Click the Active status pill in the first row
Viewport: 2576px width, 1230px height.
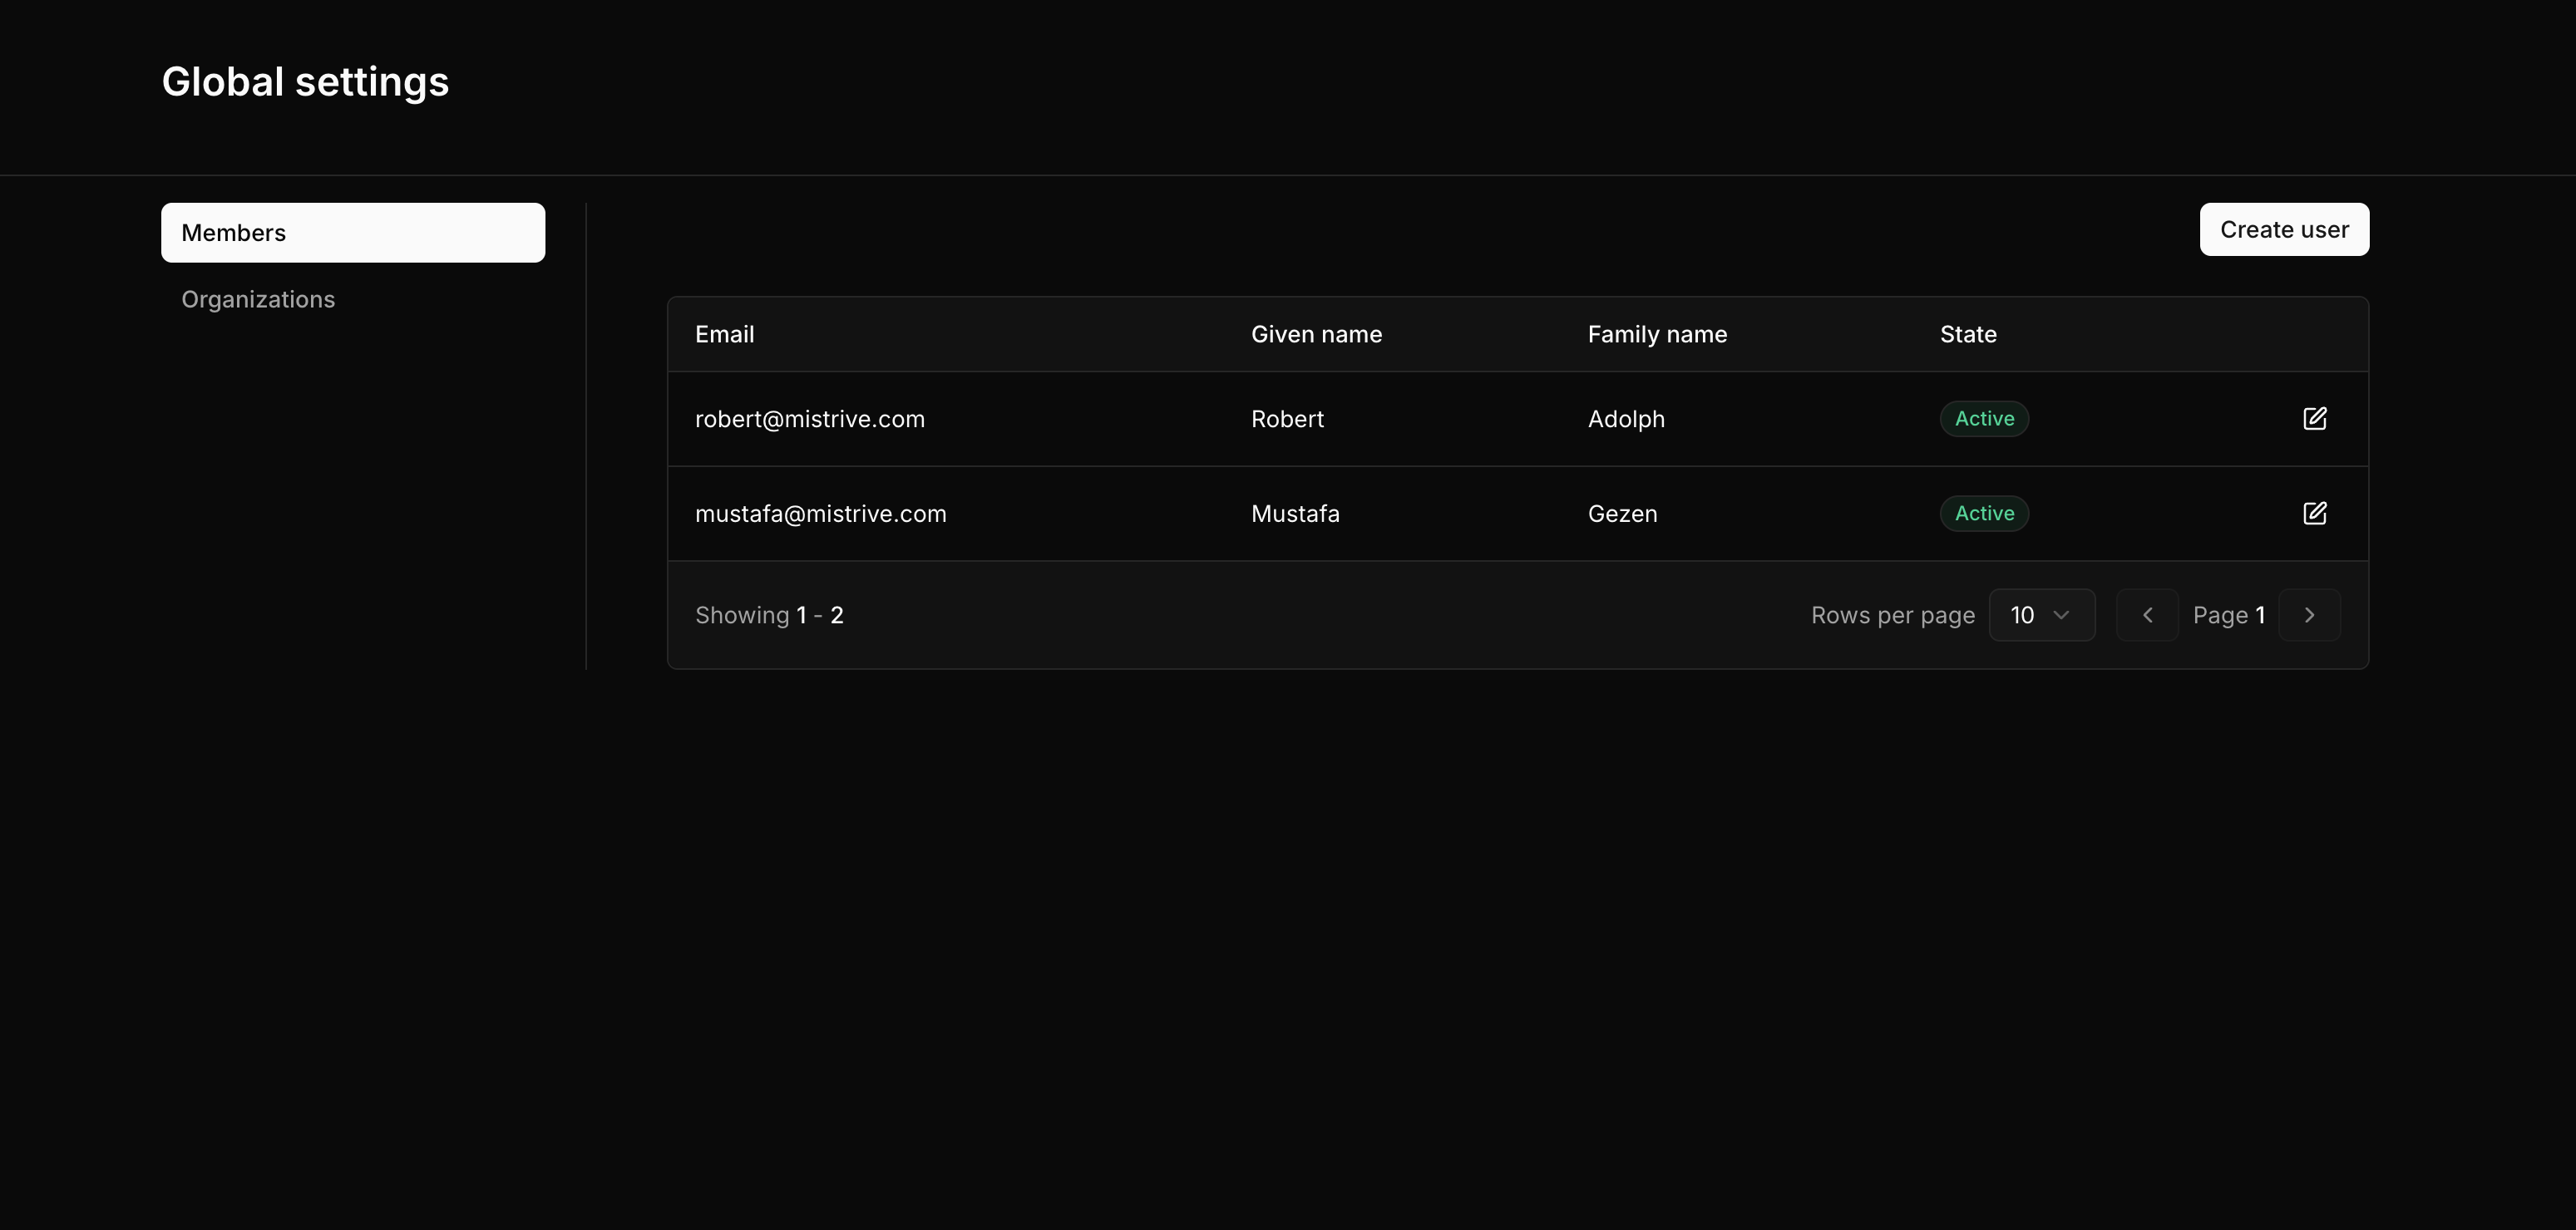tap(1983, 419)
